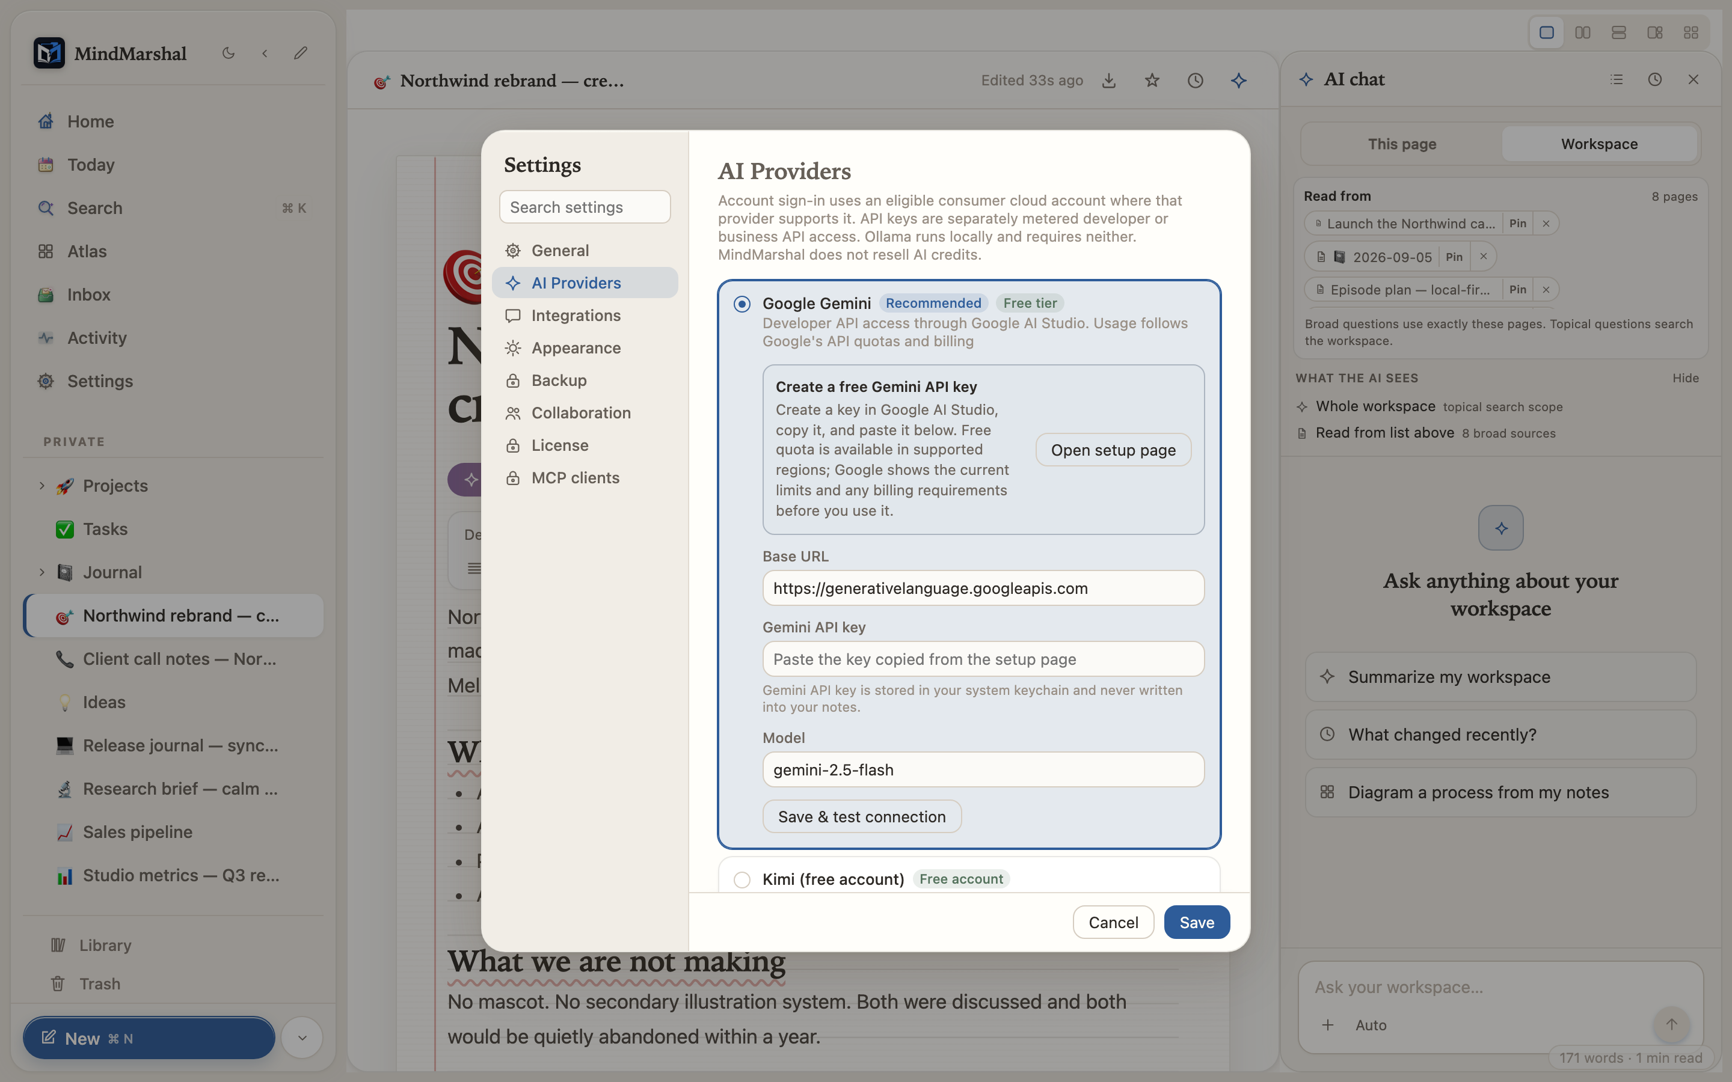Screen dimensions: 1732x1082
Task: Pin the Launch the Northwind page
Action: pyautogui.click(x=1517, y=223)
